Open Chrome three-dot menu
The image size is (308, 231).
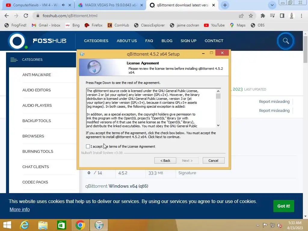tap(301, 16)
